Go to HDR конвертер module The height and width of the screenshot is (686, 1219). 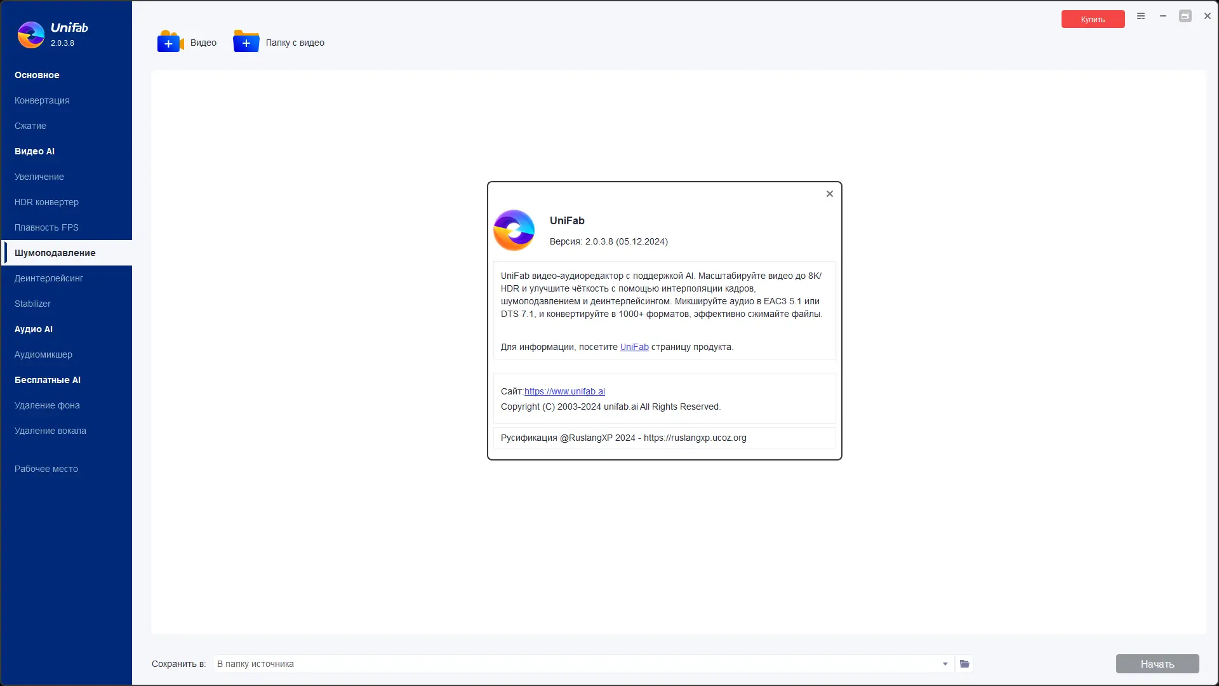tap(46, 202)
